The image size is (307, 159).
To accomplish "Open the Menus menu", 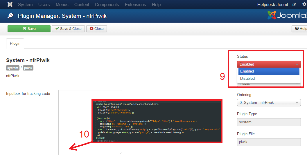I will pyautogui.click(x=62, y=5).
